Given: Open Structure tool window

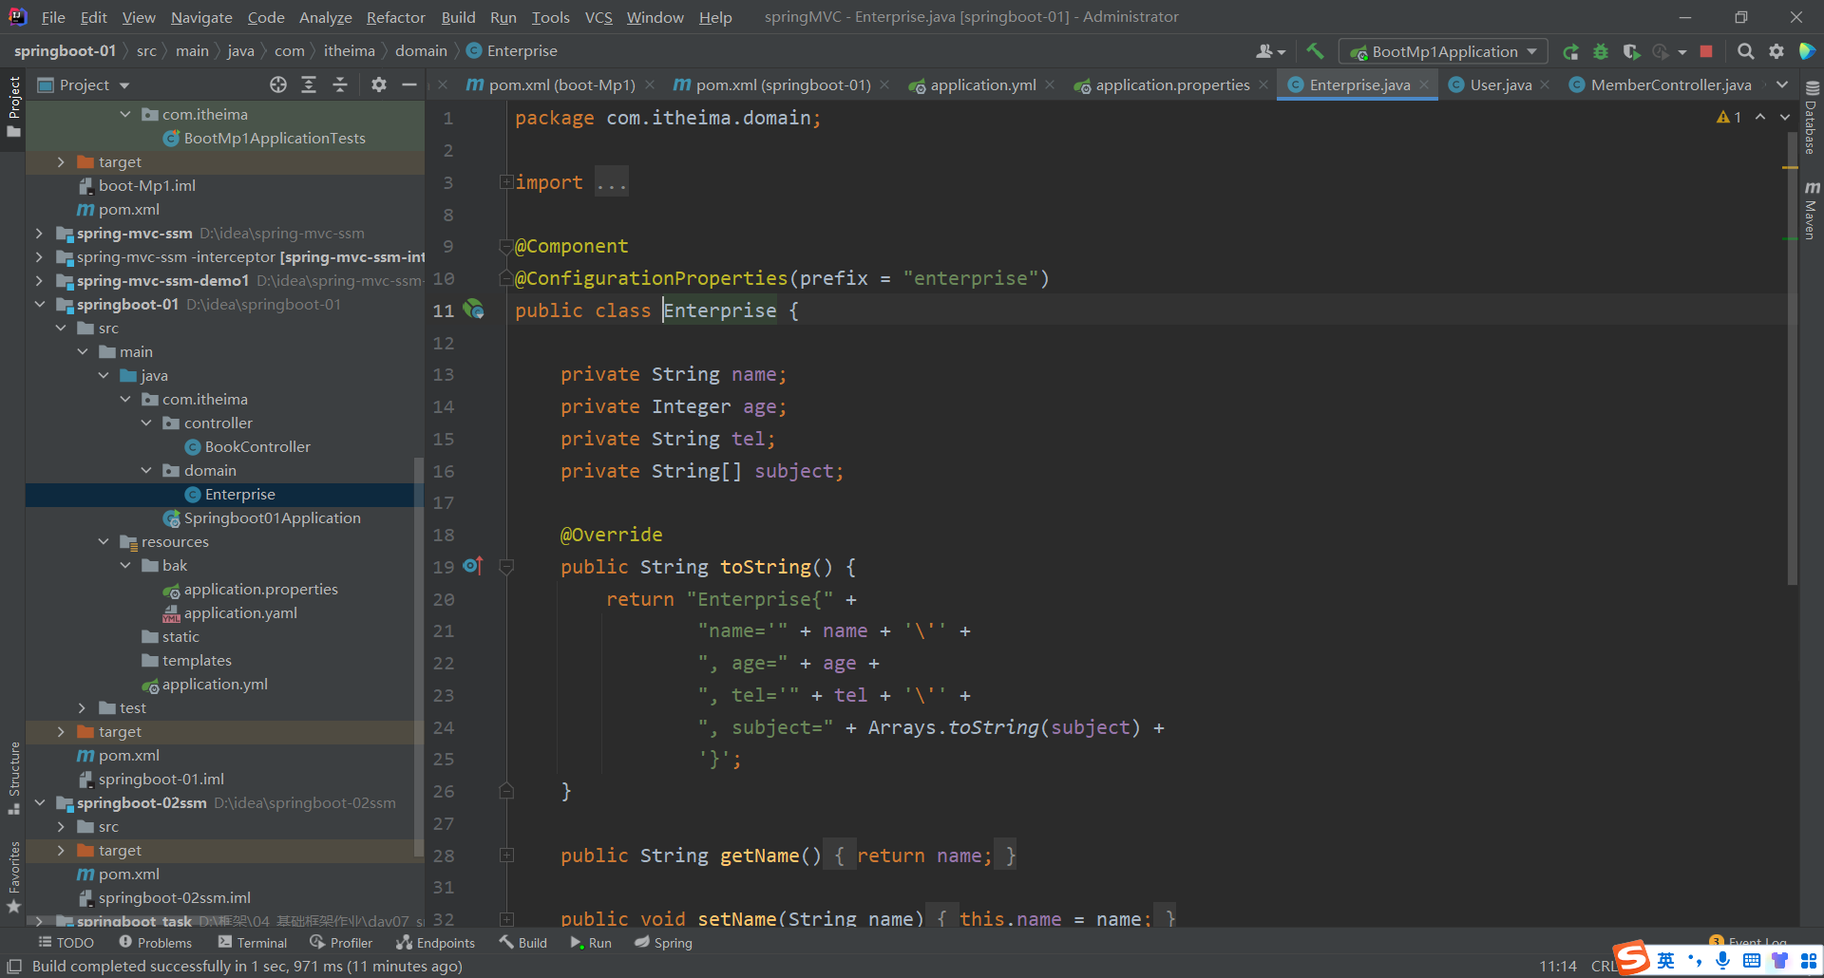Looking at the screenshot, I should pyautogui.click(x=13, y=778).
